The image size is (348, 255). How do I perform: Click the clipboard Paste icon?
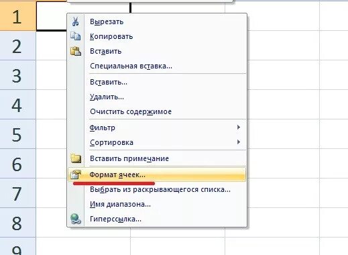point(76,51)
